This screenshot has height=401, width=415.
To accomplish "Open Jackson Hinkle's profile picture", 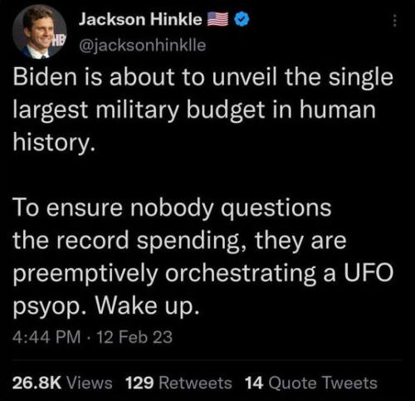I will 39,32.
